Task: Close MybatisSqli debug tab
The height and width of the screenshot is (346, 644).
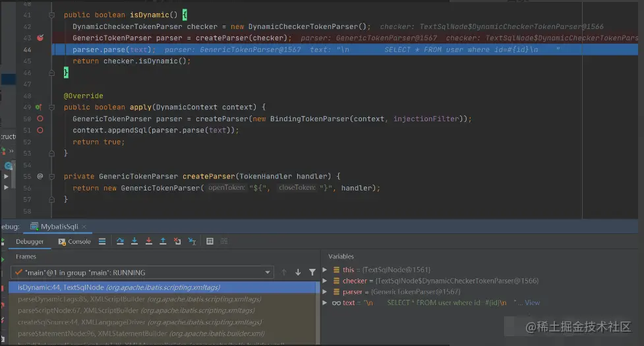Action: coord(84,227)
